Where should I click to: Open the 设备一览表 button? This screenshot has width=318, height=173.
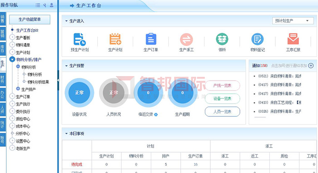(222, 99)
